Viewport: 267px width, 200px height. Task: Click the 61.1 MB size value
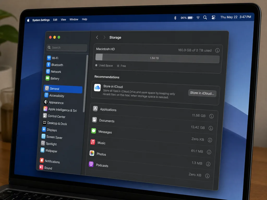click(197, 151)
